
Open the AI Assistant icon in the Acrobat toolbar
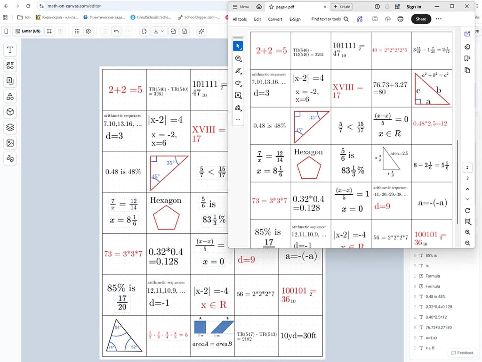pyautogui.click(x=360, y=19)
